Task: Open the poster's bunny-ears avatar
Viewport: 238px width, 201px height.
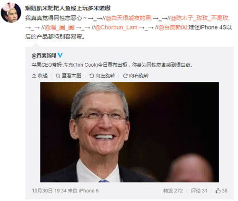Action: point(11,12)
